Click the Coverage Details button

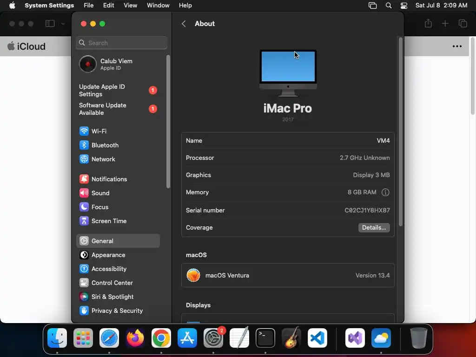click(374, 228)
